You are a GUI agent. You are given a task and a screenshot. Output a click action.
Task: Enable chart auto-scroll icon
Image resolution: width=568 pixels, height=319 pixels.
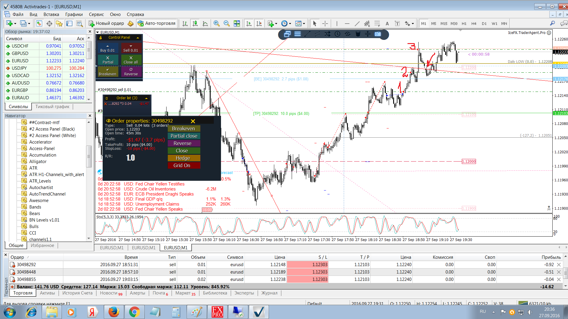(x=249, y=23)
